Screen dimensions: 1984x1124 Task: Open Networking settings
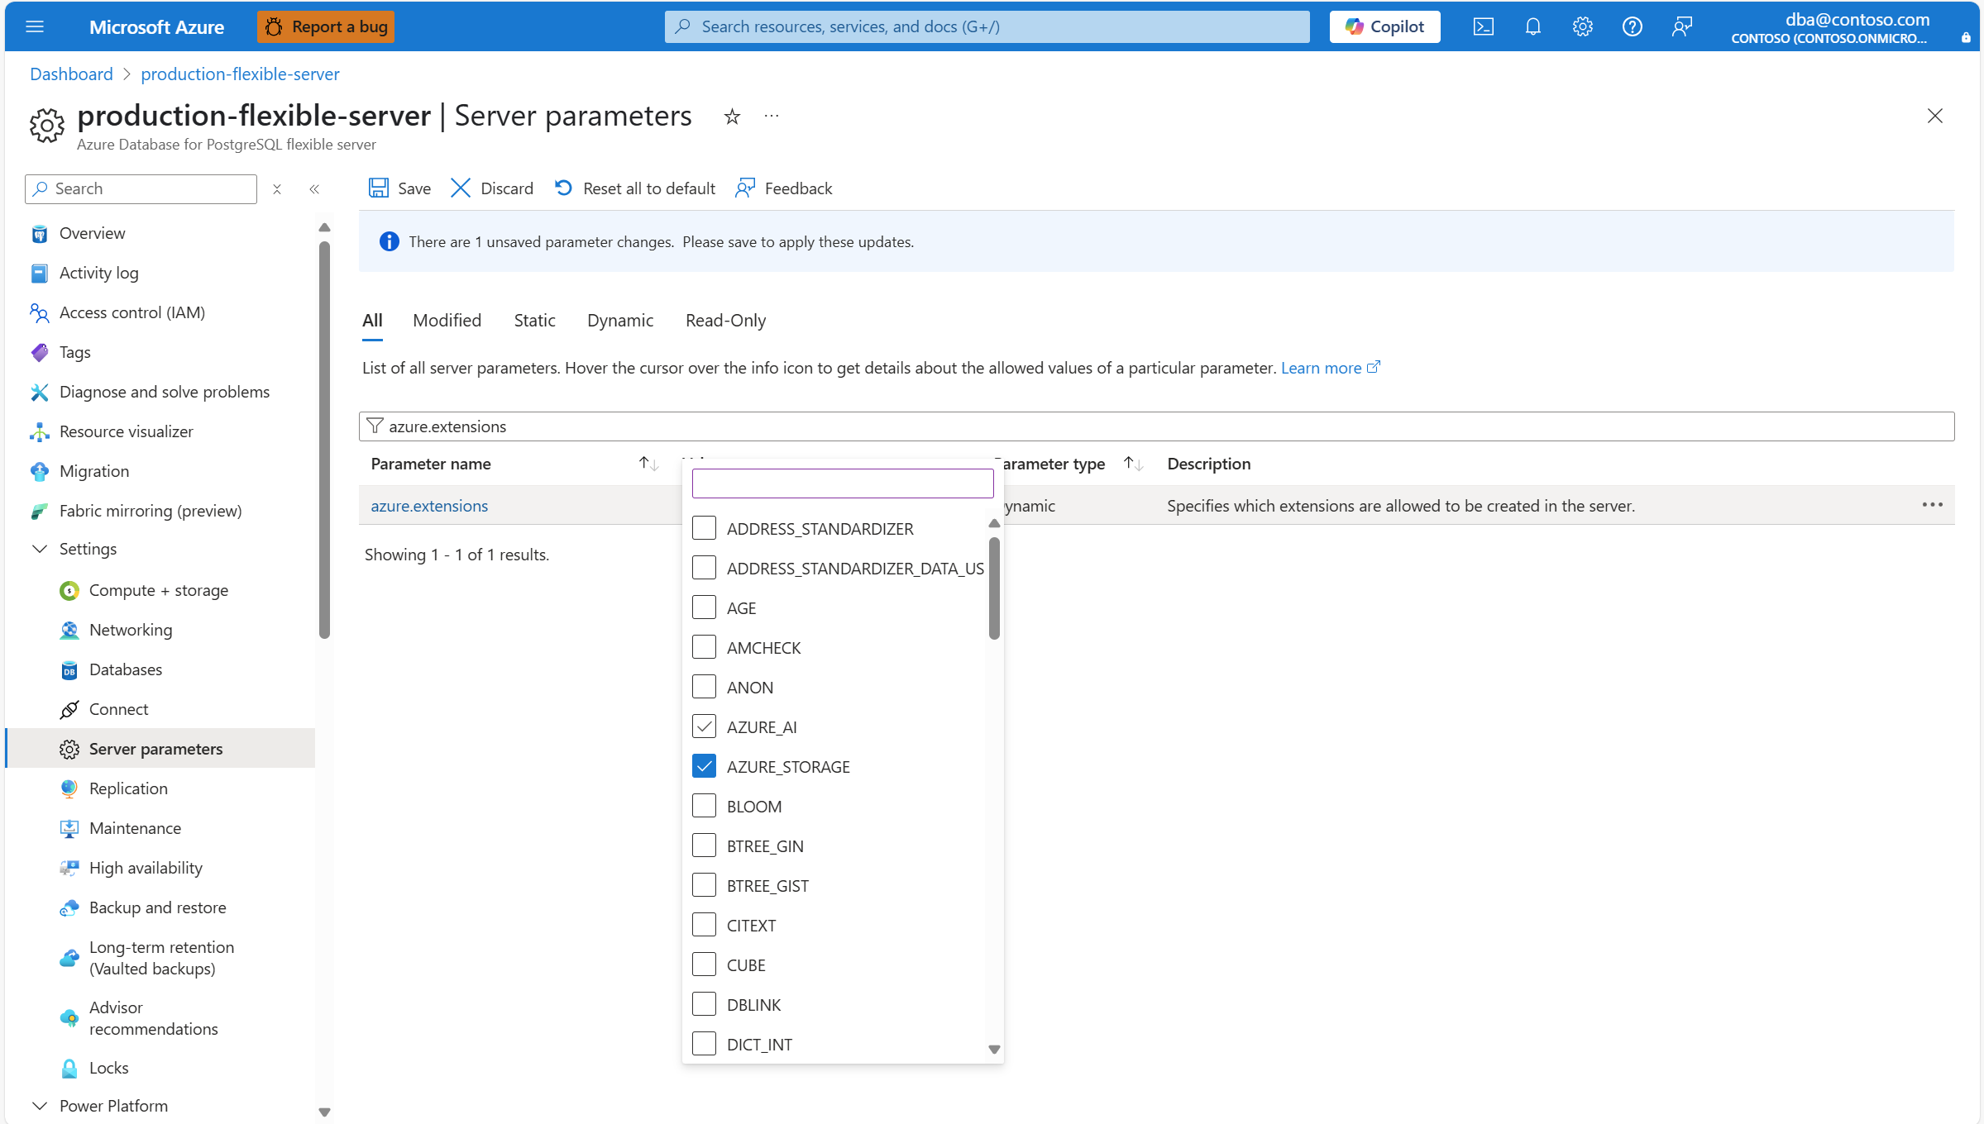tap(130, 630)
